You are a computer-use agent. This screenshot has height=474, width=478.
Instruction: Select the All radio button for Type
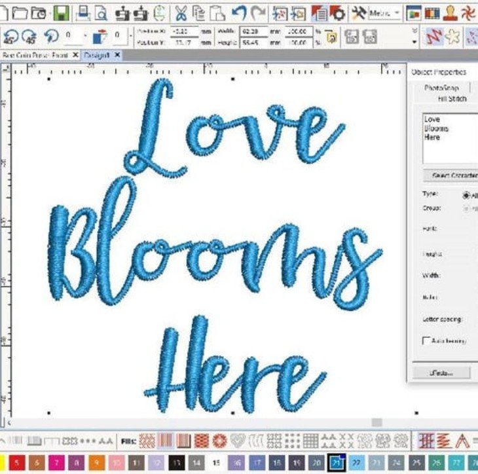coord(466,195)
